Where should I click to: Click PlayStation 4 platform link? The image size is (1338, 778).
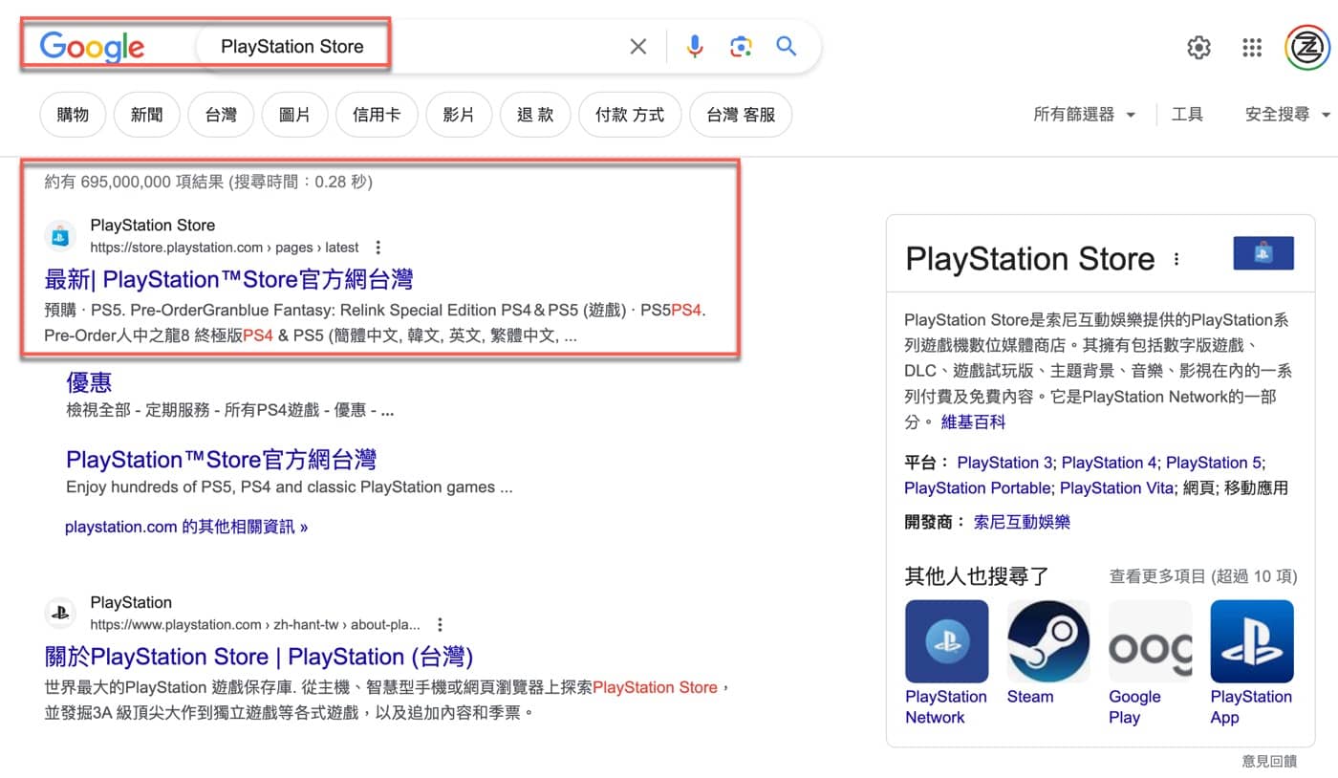pyautogui.click(x=1109, y=463)
